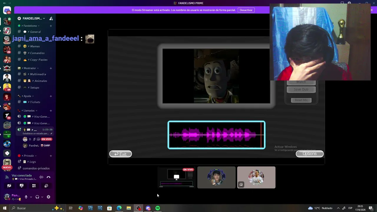Open Discord user settings gear
Screen dimensions: 377x212
pyautogui.click(x=49, y=197)
